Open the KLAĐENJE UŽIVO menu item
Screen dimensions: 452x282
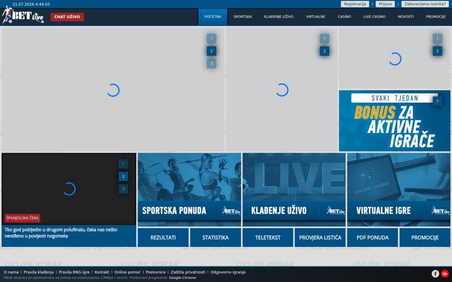coord(279,17)
